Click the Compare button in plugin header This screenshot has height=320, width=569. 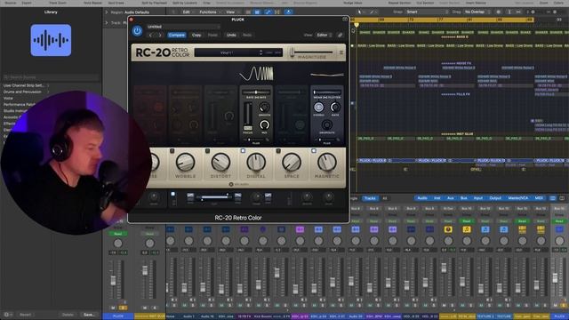coord(177,36)
